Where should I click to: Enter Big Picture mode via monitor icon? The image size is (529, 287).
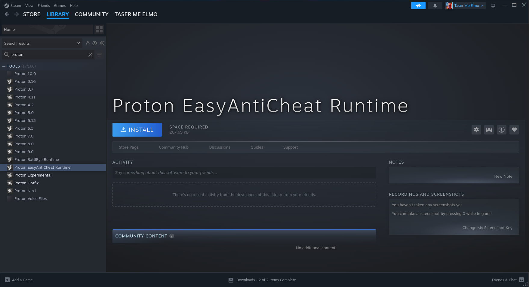coord(493,6)
